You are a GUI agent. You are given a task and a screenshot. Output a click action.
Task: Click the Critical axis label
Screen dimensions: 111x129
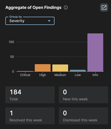[25, 75]
